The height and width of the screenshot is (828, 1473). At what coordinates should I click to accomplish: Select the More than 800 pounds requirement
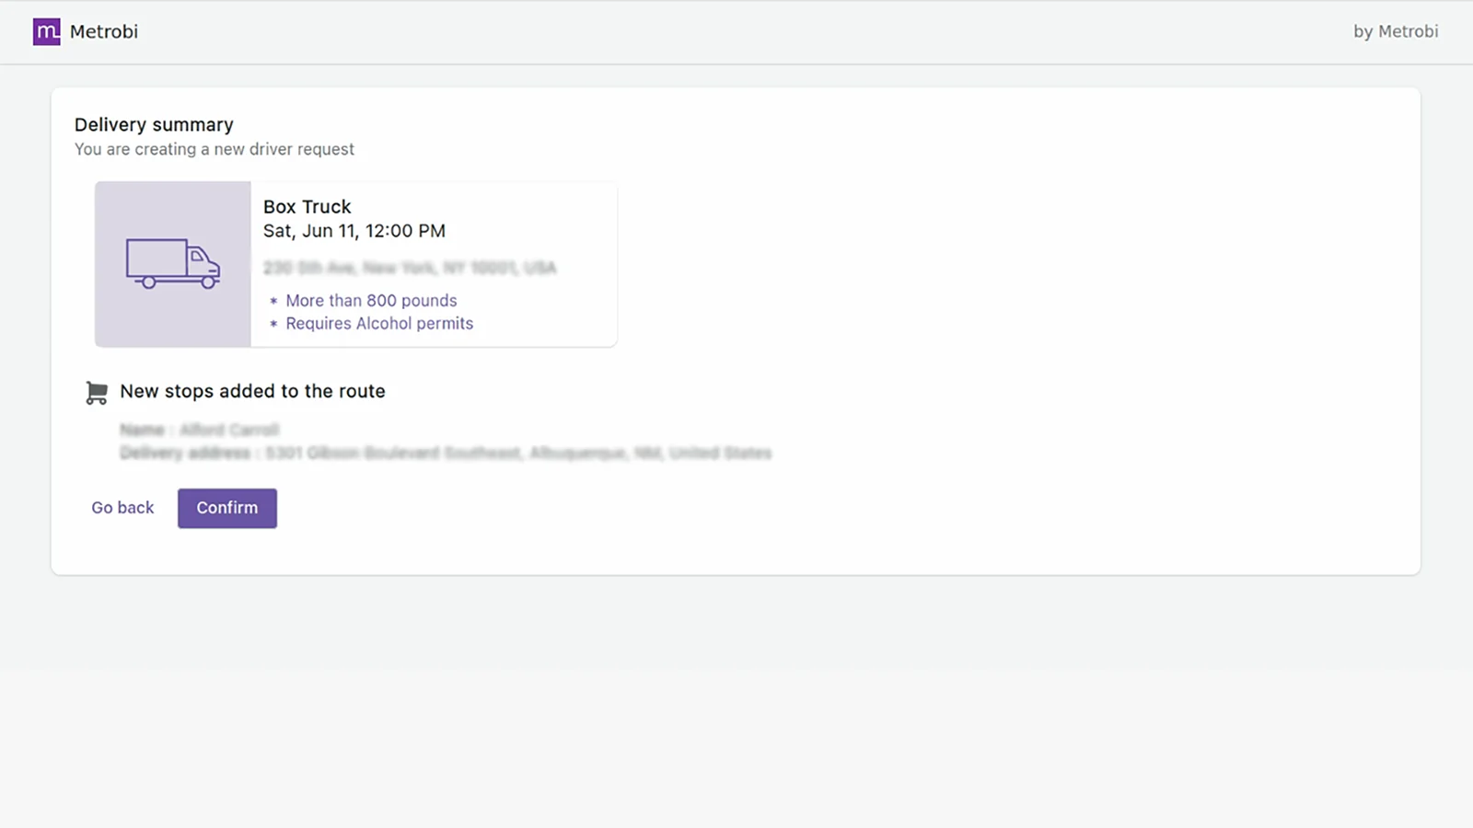(x=371, y=301)
